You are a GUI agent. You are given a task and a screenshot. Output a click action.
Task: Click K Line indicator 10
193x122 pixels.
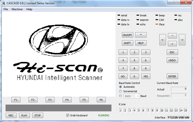(x=162, y=110)
